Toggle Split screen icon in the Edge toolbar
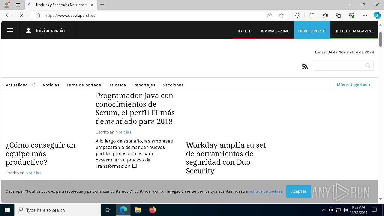The width and height of the screenshot is (384, 216). pyautogui.click(x=312, y=15)
